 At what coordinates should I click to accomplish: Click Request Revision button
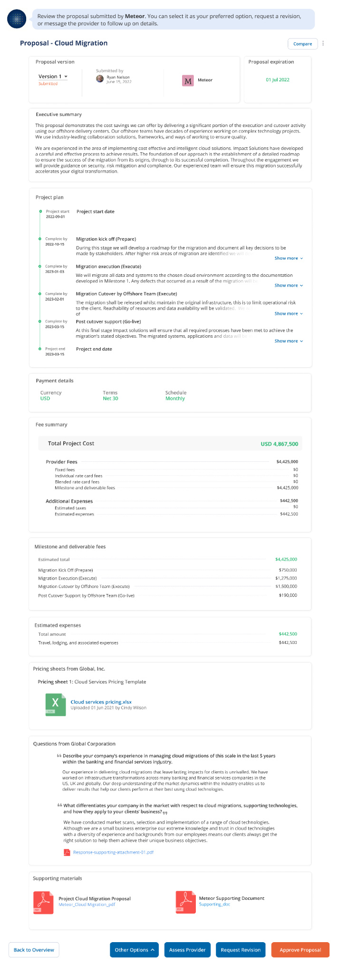pyautogui.click(x=241, y=950)
